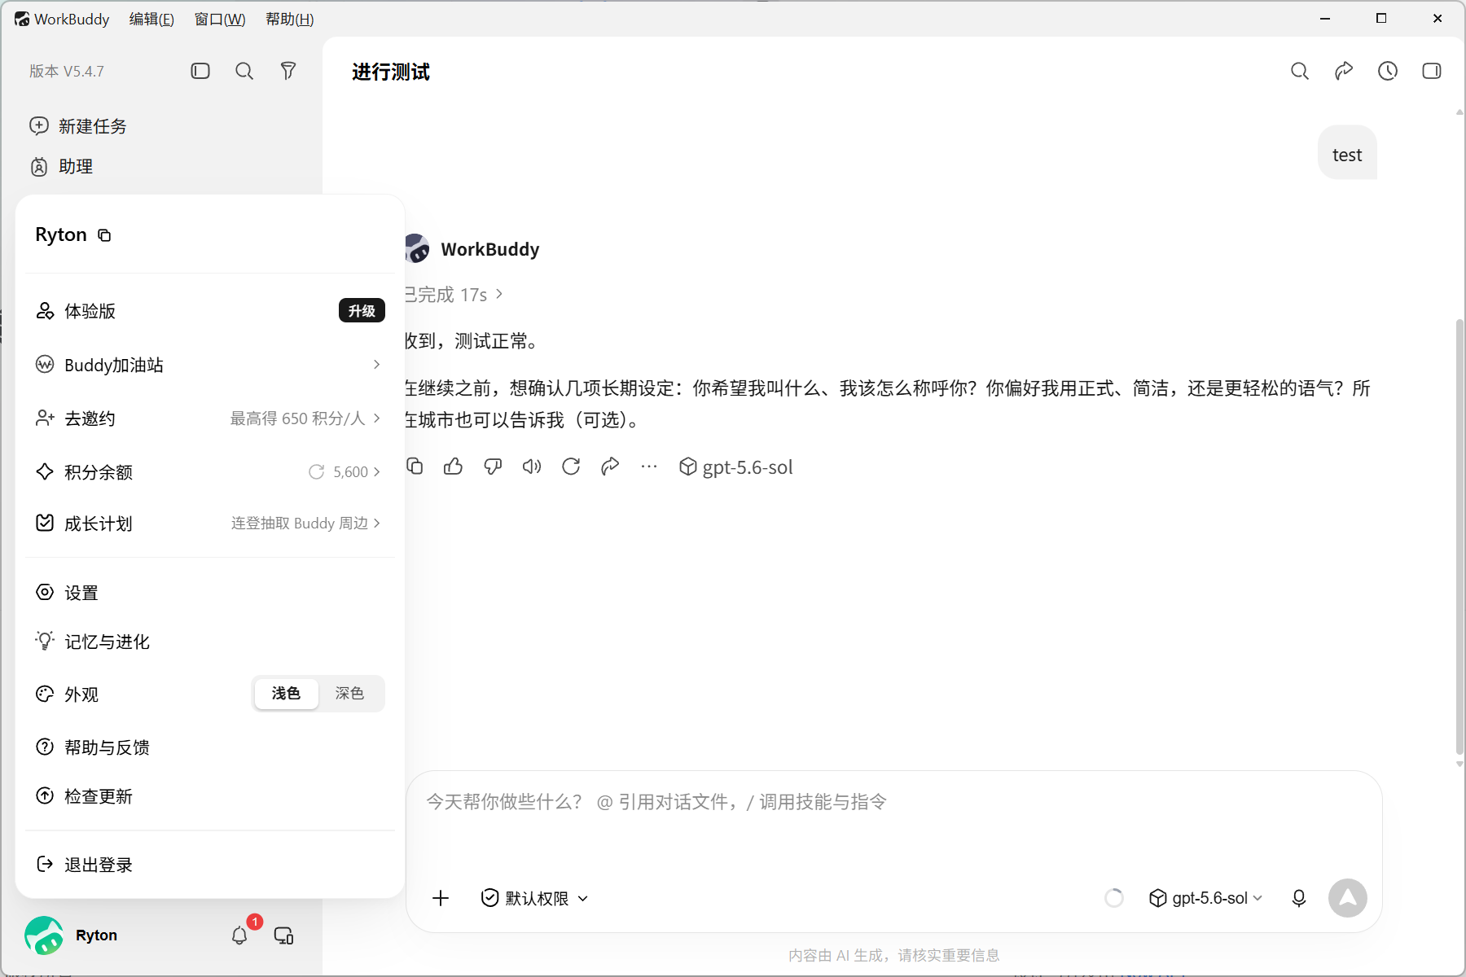Open conversation history clock icon
Screen dimensions: 1466x977
coord(1388,71)
